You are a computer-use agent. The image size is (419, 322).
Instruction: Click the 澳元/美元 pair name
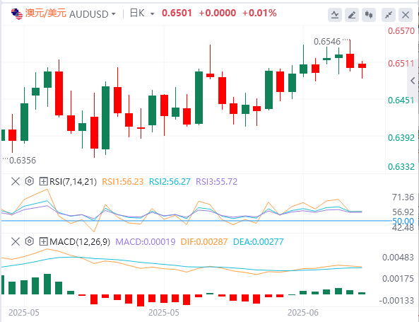pyautogui.click(x=46, y=13)
